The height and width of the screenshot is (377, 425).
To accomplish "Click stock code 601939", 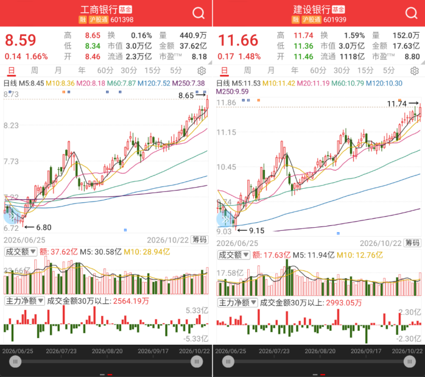I will coord(335,19).
